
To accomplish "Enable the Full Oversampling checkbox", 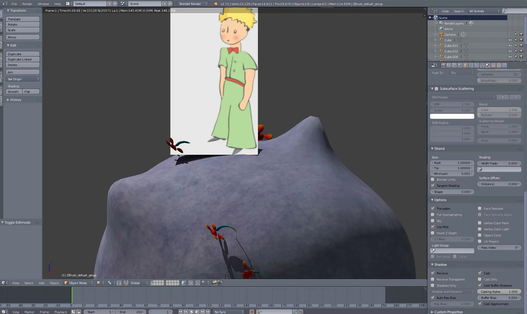I will click(x=433, y=214).
